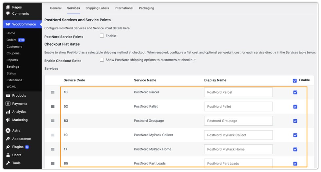Screen dimensions: 321x172
Task: Click service code 19 cell
Action: tap(66, 135)
